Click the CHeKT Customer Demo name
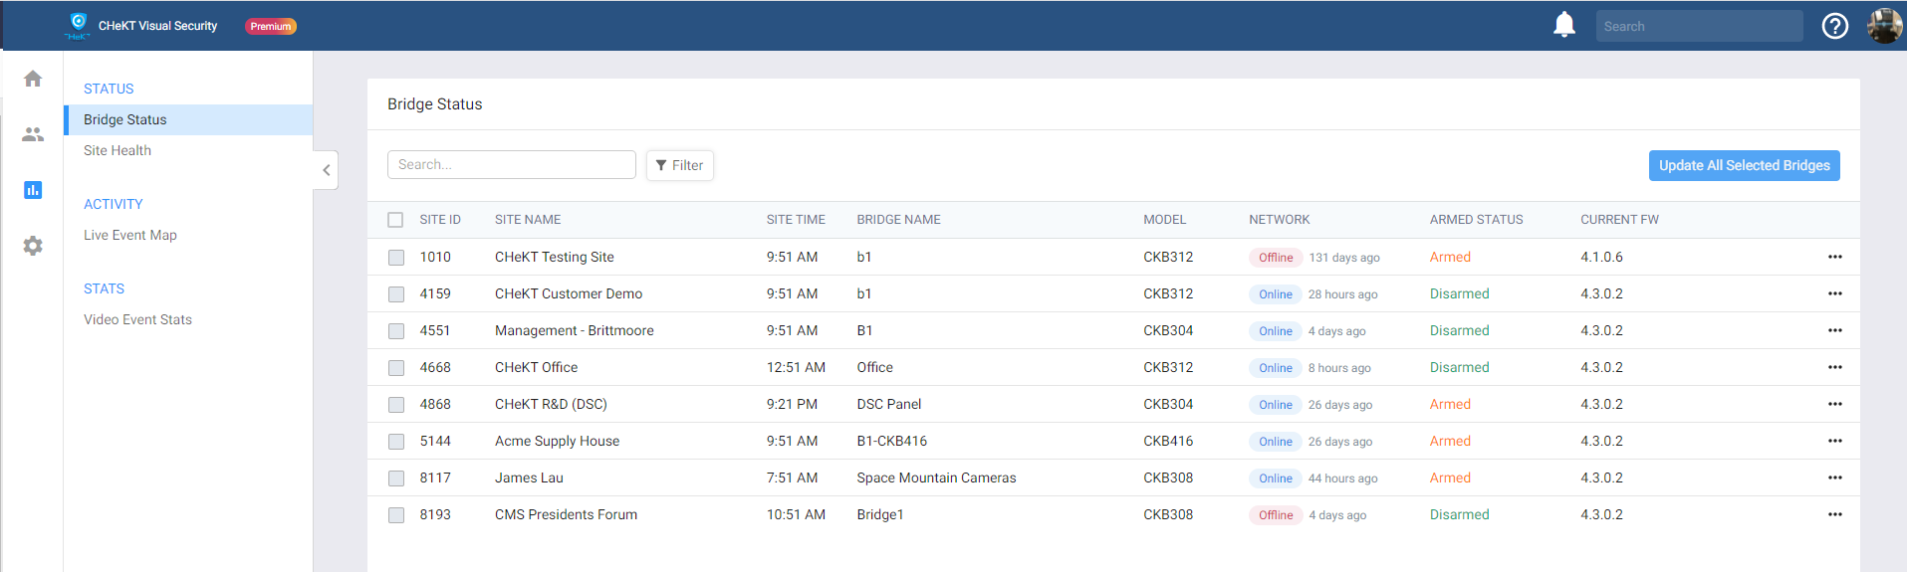The height and width of the screenshot is (572, 1907). 569,293
